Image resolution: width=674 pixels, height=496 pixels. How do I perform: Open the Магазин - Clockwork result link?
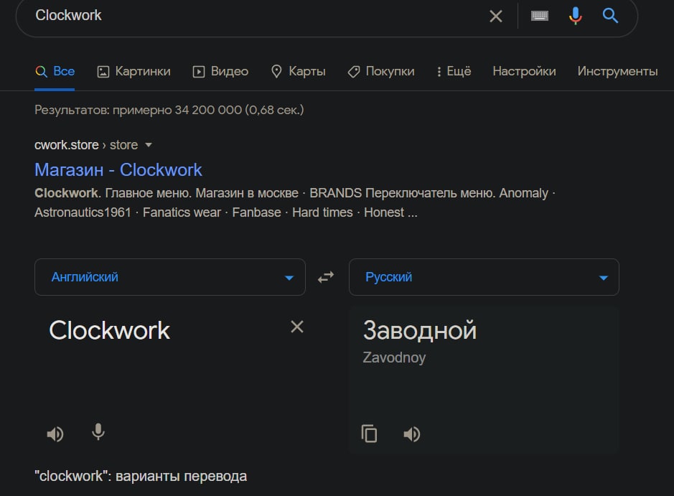coord(118,170)
